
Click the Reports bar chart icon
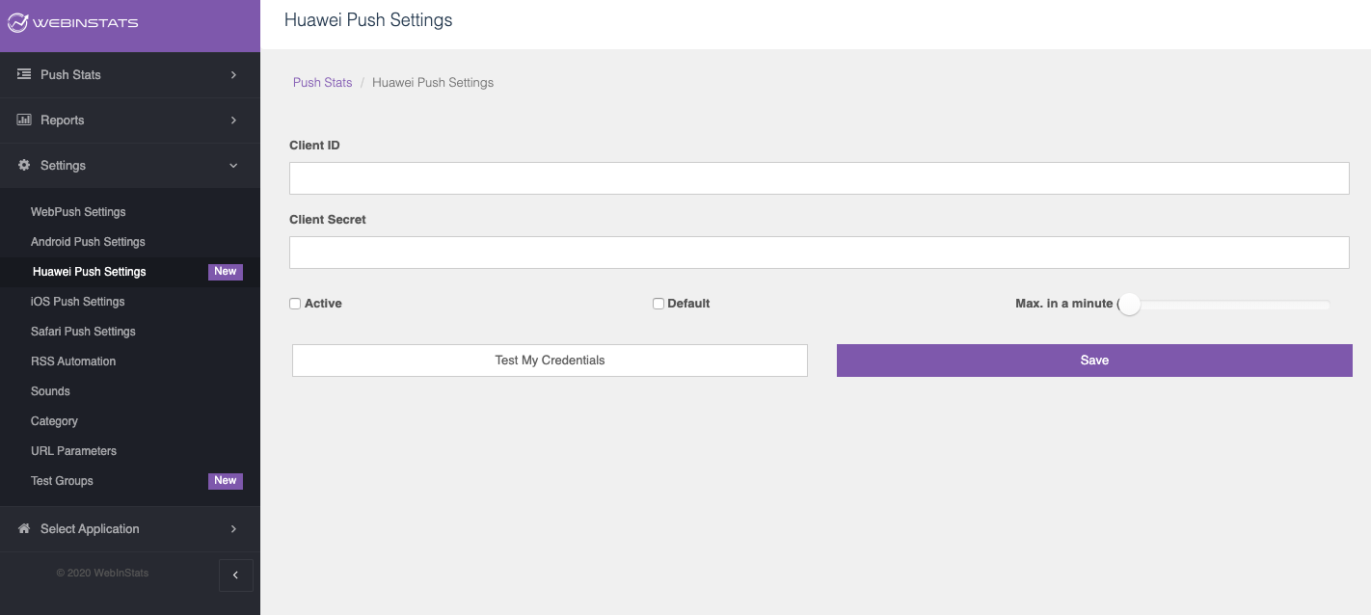pos(24,120)
